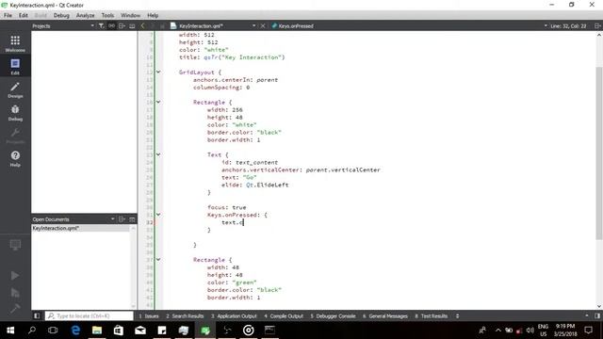
Task: Open the Tools menu
Action: [x=107, y=15]
